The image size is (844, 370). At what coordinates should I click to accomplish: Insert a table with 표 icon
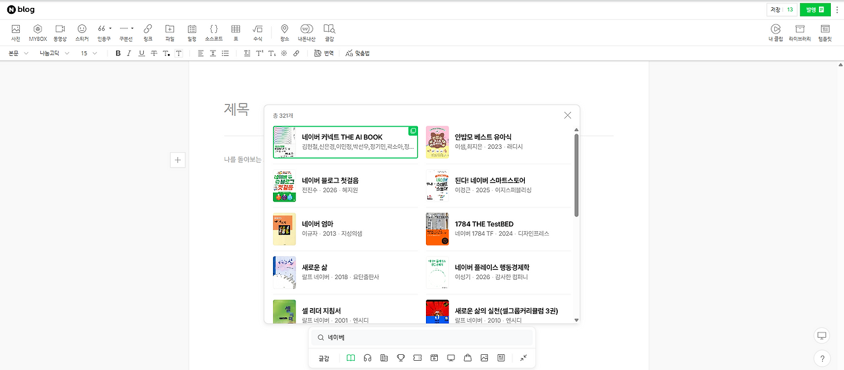235,32
